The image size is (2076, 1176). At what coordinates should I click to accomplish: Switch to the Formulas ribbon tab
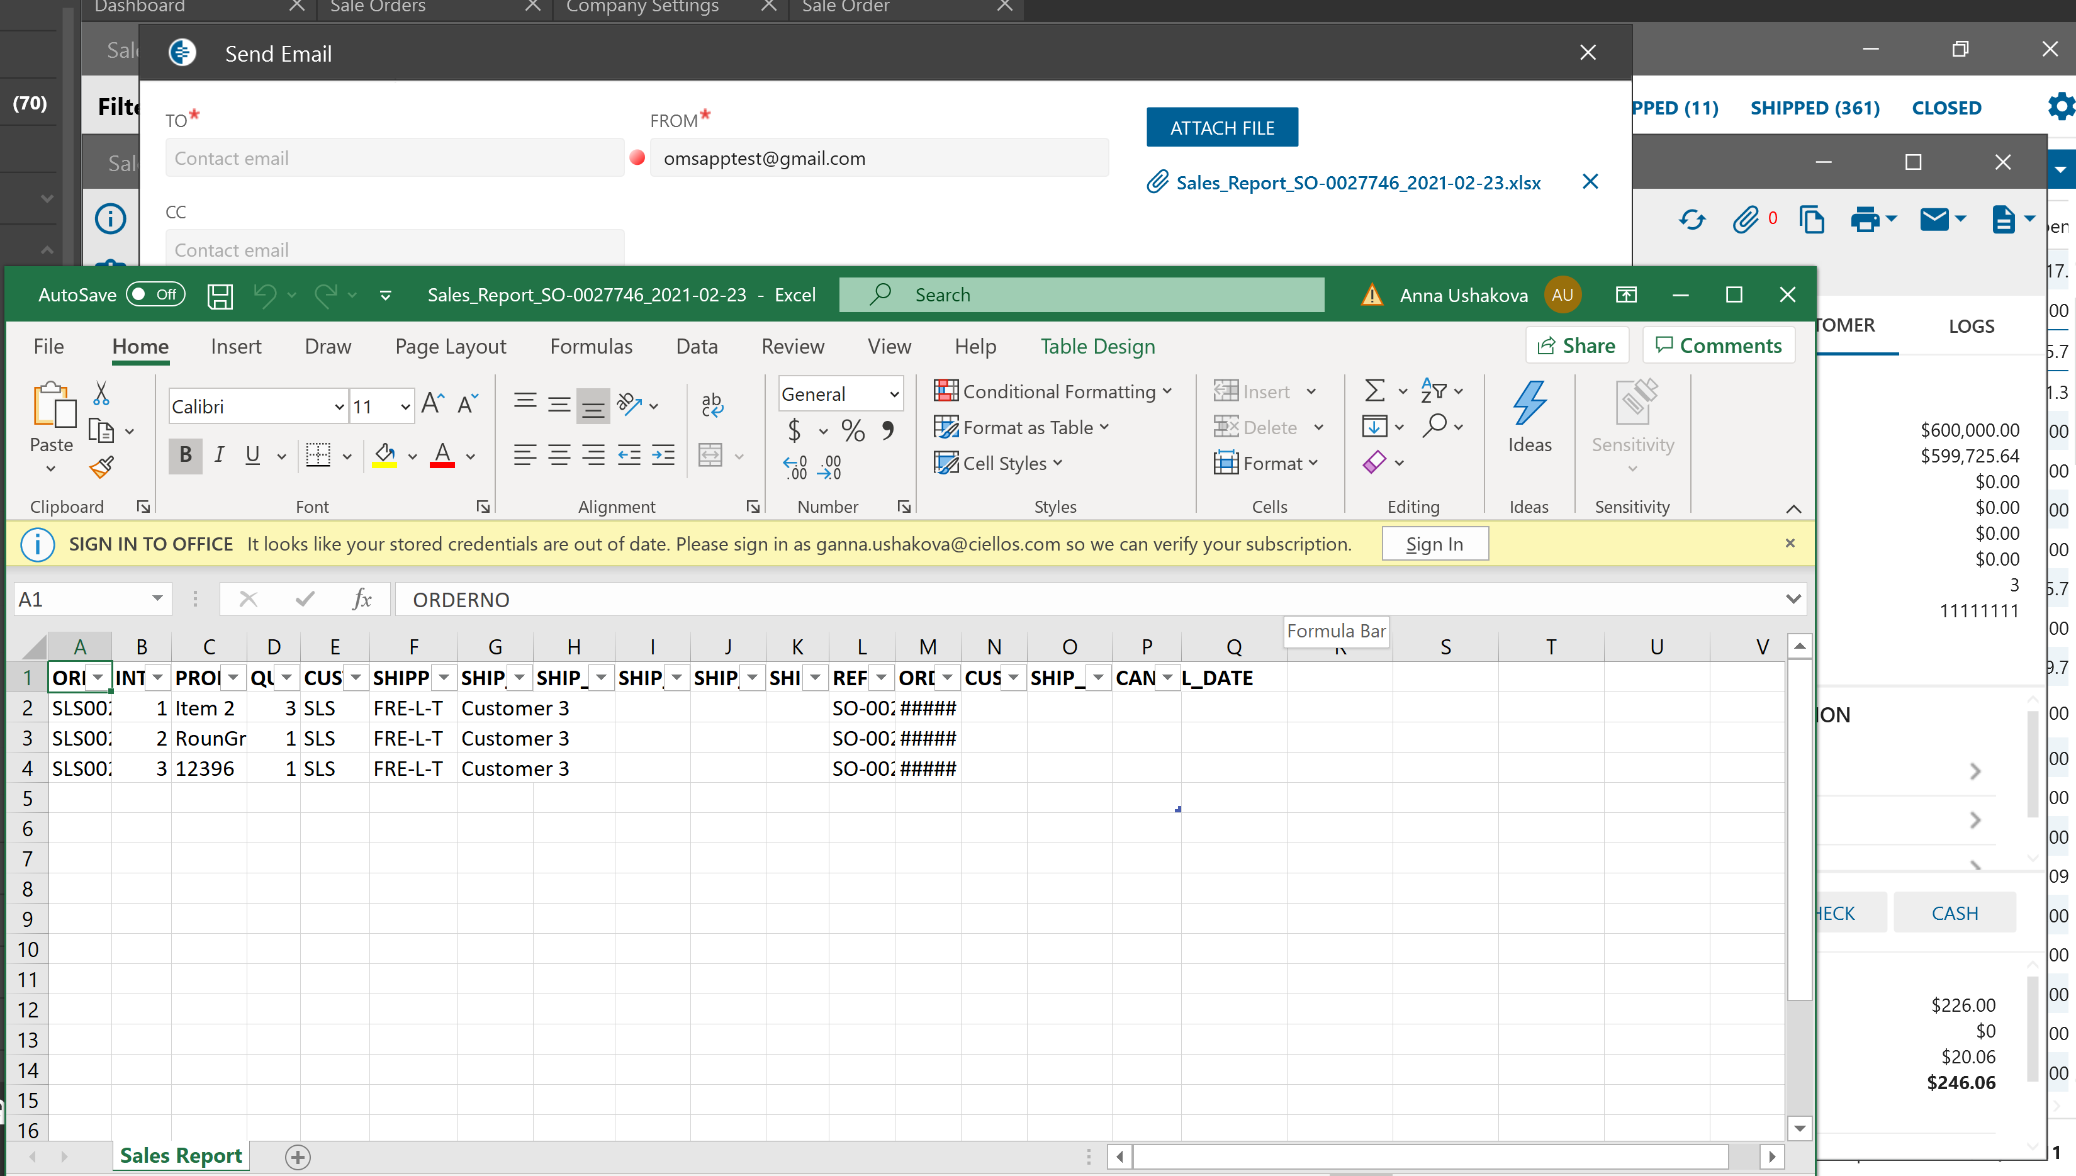tap(590, 347)
